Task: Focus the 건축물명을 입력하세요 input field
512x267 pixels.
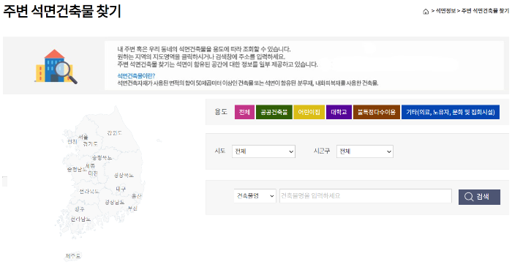Action: point(366,196)
